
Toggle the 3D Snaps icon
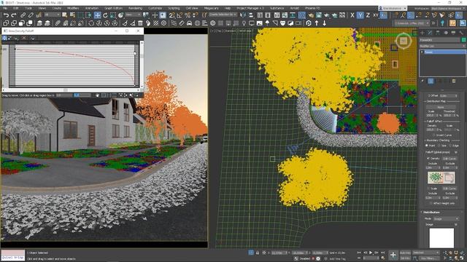[x=172, y=15]
